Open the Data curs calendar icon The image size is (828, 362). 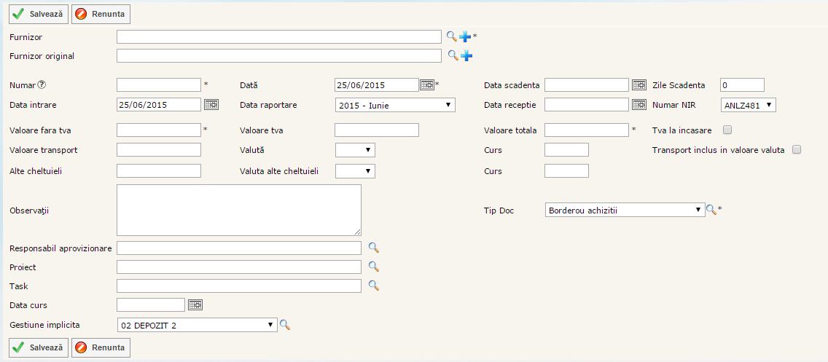[x=195, y=304]
